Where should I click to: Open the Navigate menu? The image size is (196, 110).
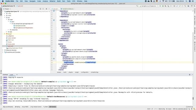[x=32, y=1]
